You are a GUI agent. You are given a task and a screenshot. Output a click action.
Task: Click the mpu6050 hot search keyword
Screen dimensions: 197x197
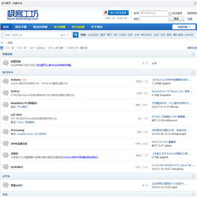(x=93, y=34)
